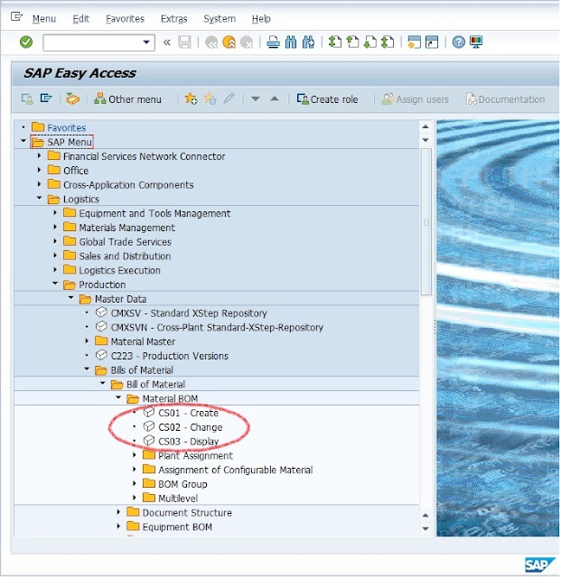Open the command field dropdown arrow
This screenshot has width=561, height=578.
(x=146, y=42)
